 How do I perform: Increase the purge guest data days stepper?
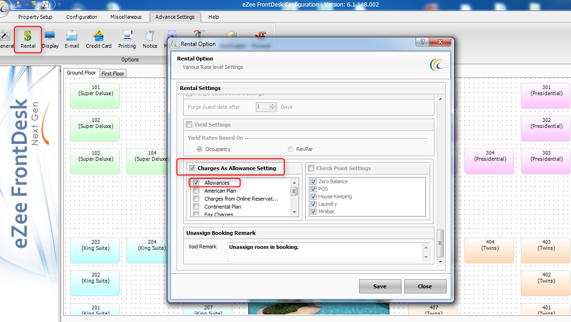pos(273,105)
